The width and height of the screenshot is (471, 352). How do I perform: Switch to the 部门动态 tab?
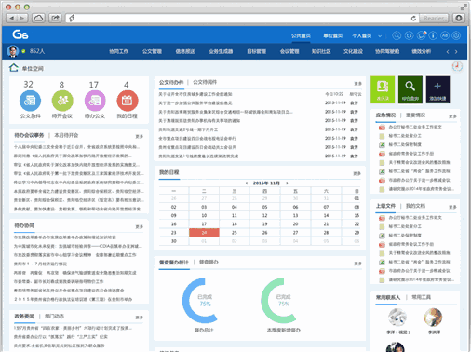click(54, 316)
